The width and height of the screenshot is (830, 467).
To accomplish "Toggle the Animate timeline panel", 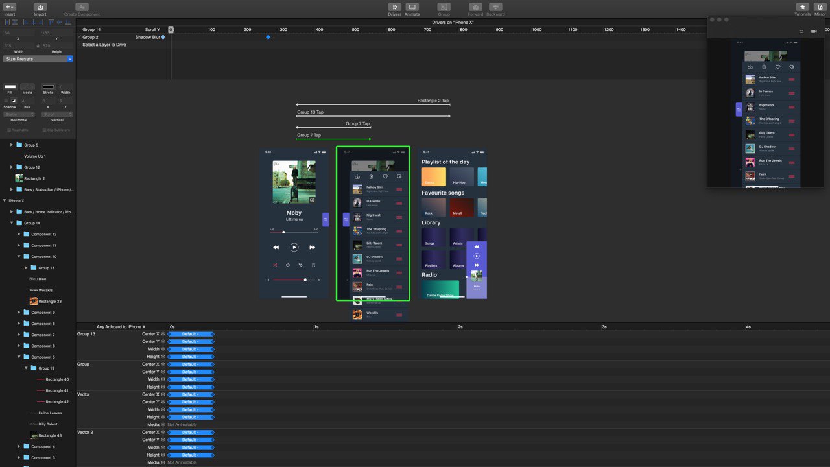I will point(412,7).
